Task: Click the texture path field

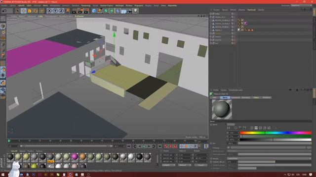Action: click(268, 147)
